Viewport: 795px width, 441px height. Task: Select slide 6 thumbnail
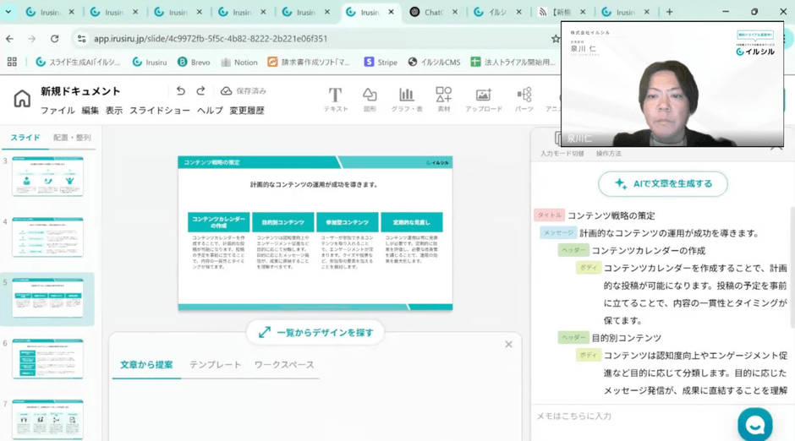coord(47,358)
